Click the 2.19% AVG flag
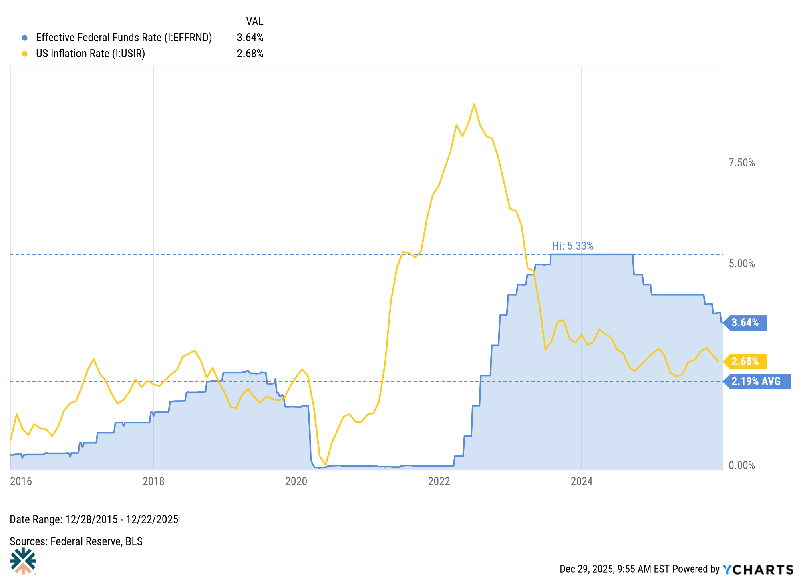Screen dimensions: 801x581 point(757,381)
